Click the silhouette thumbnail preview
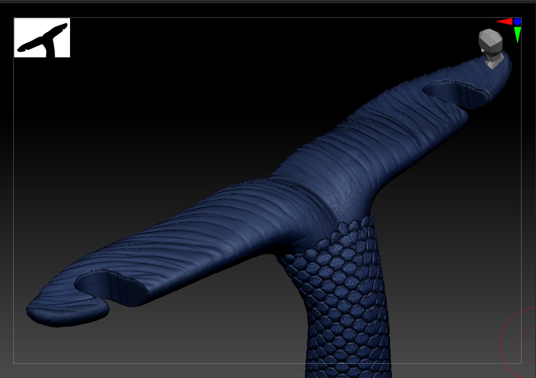536x378 pixels. [x=42, y=38]
